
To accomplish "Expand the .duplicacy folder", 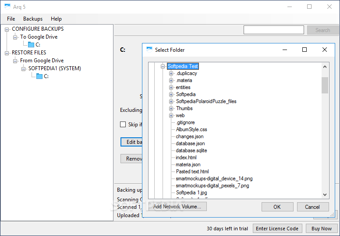I will click(171, 74).
